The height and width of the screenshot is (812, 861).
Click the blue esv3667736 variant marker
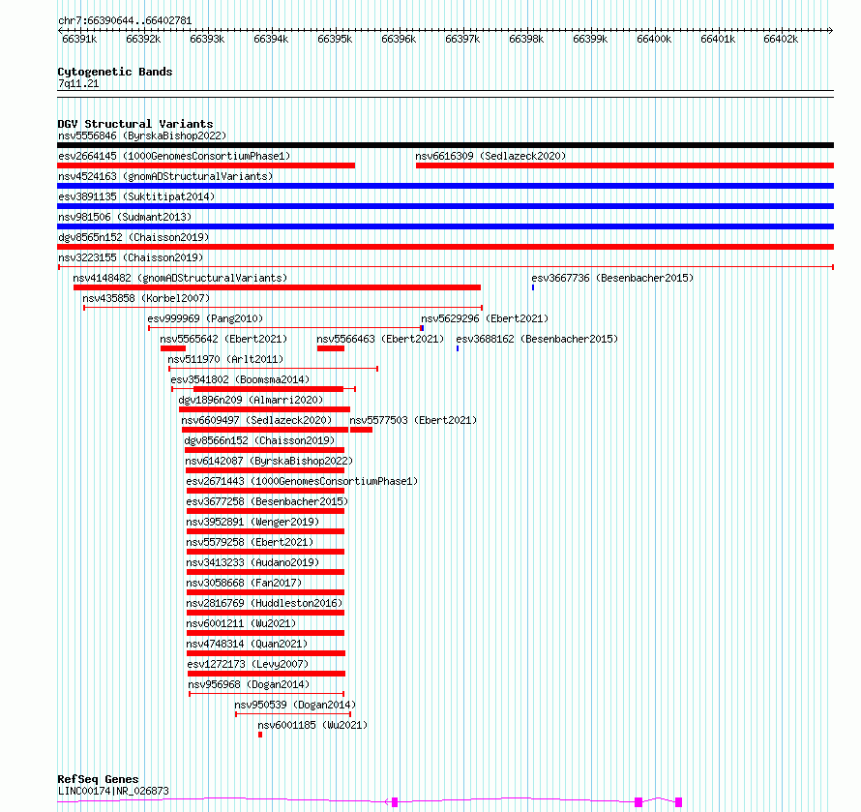pyautogui.click(x=533, y=287)
